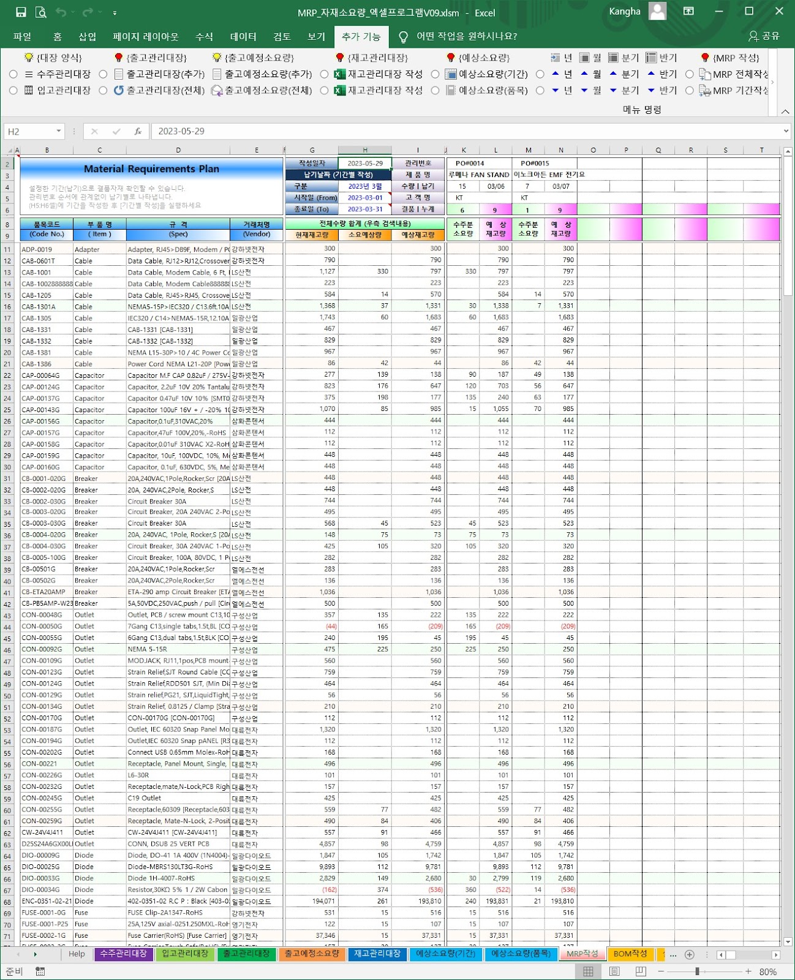
Task: Select the radio button before 예상소요량(품목)
Action: [435, 90]
